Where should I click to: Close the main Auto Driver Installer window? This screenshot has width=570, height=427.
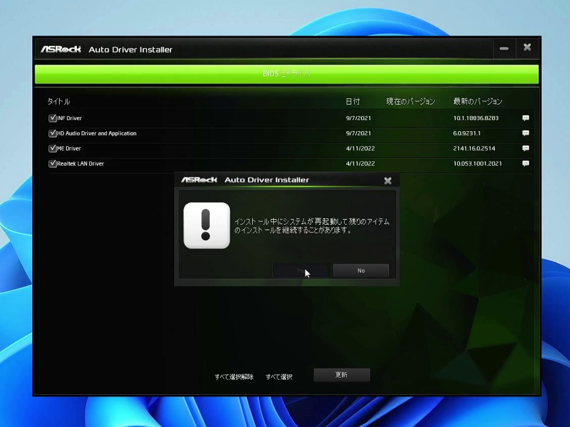coord(527,48)
